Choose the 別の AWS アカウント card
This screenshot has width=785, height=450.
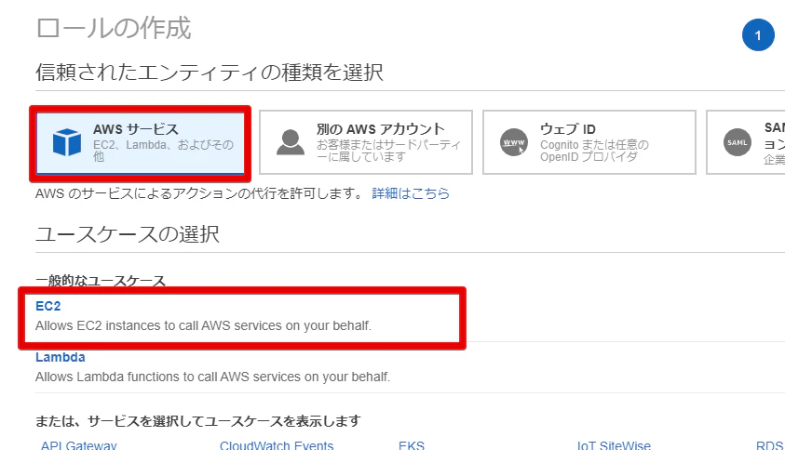(366, 142)
